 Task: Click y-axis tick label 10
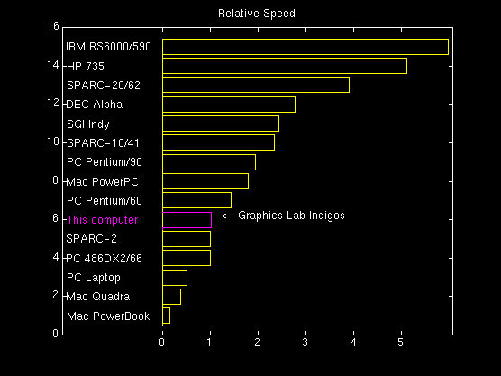pyautogui.click(x=53, y=142)
